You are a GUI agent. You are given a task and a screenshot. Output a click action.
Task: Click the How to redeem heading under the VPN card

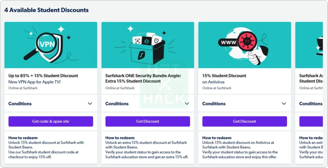[x=22, y=138]
